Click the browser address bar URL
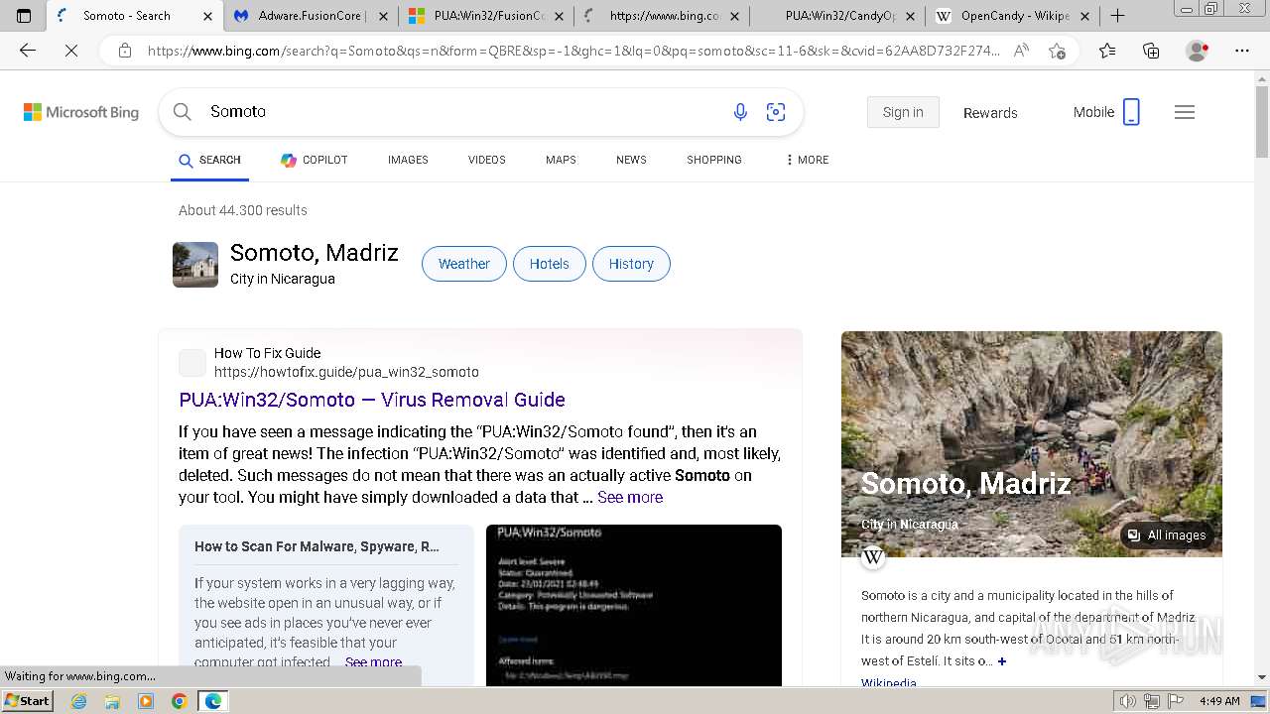 (573, 51)
